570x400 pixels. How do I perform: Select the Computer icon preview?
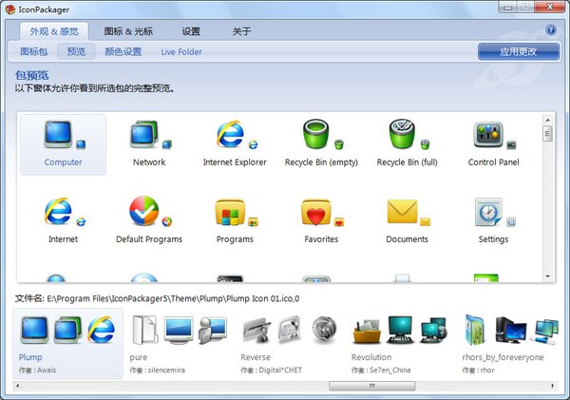[x=63, y=144]
